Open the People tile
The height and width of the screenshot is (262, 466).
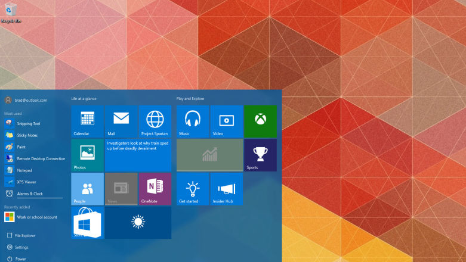[87, 189]
